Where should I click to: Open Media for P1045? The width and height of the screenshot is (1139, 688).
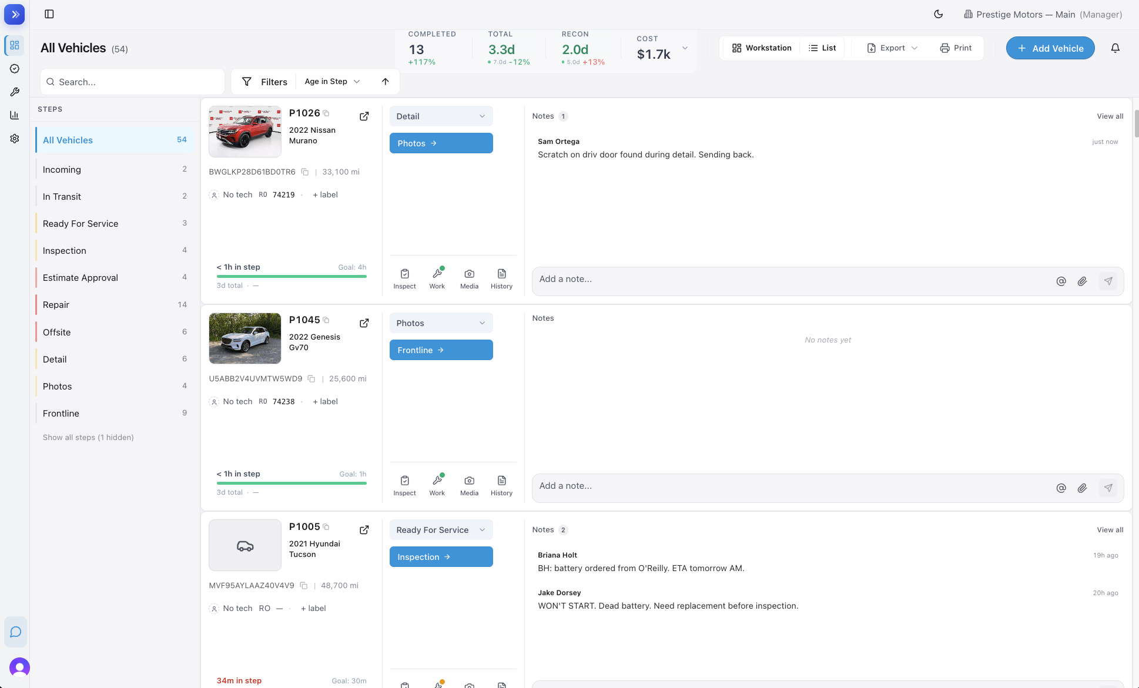(470, 485)
